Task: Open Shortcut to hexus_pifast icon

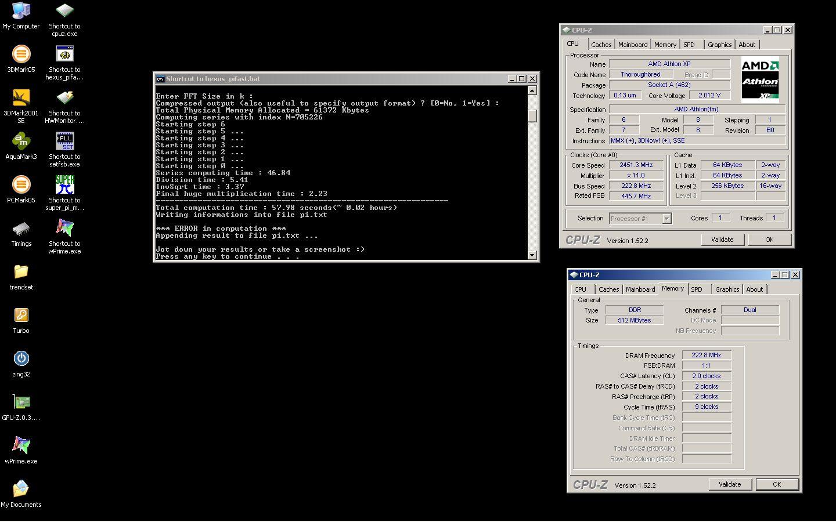Action: 64,55
